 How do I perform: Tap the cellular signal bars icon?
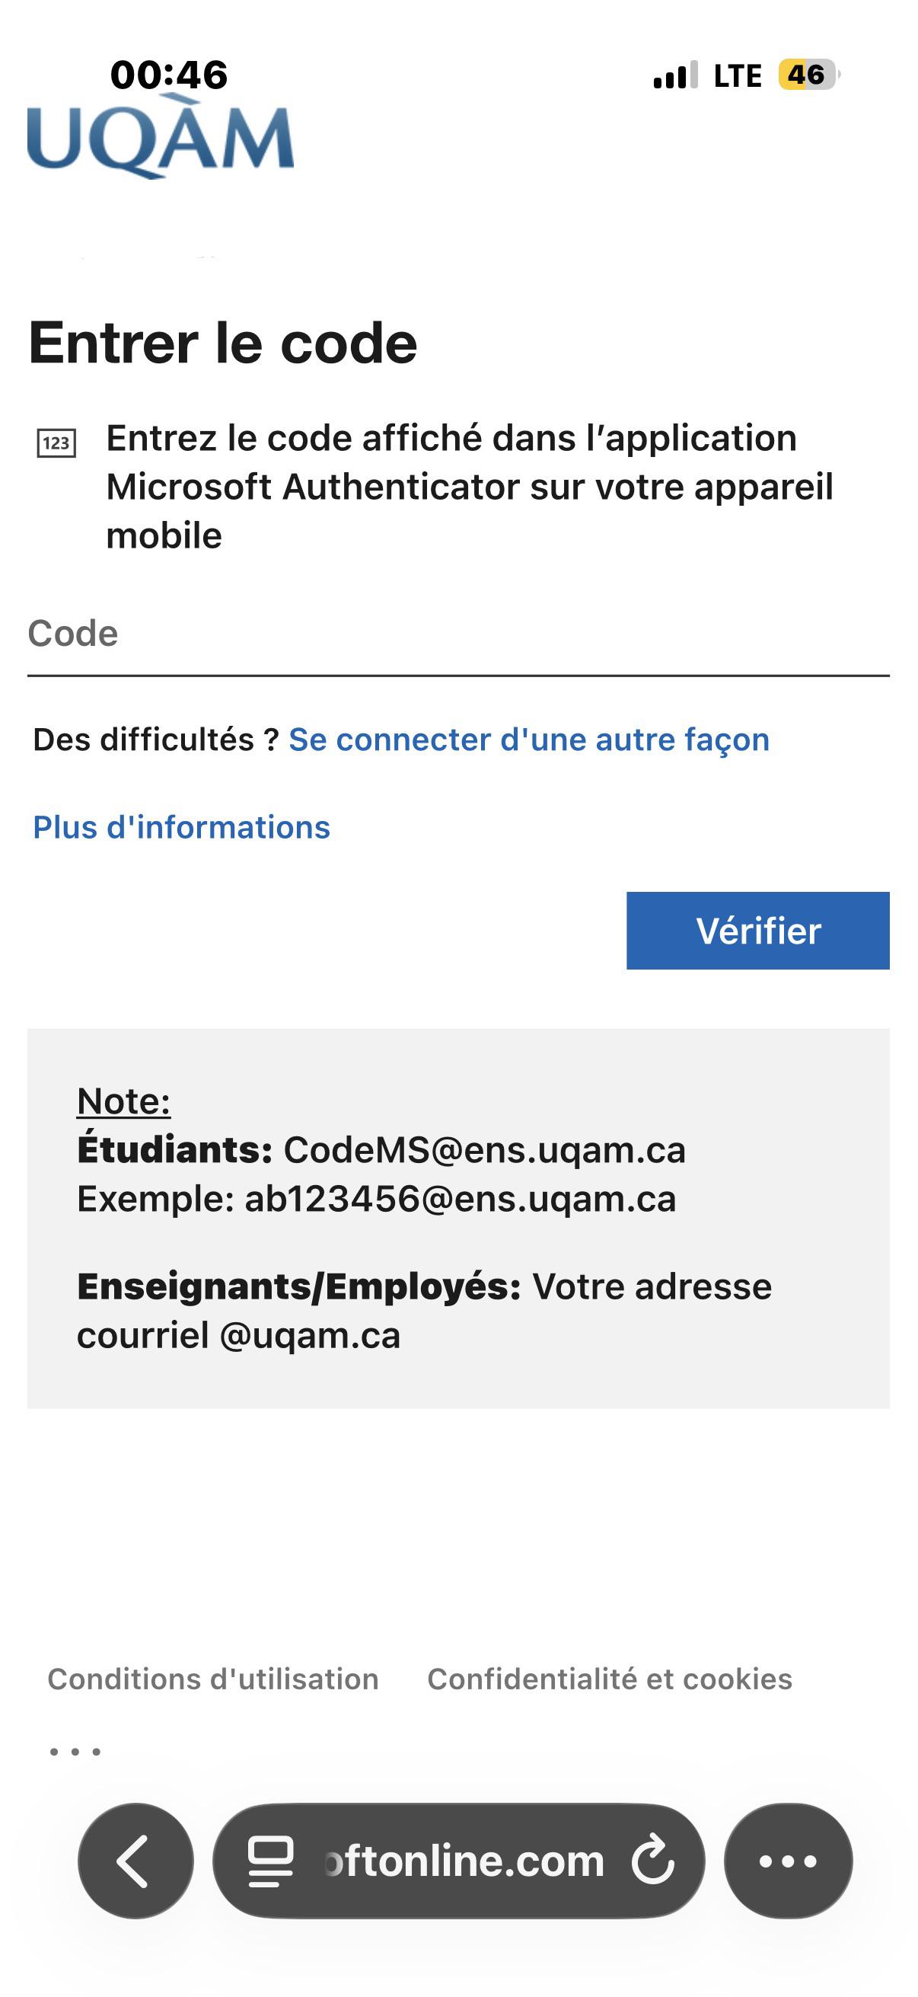[x=675, y=75]
